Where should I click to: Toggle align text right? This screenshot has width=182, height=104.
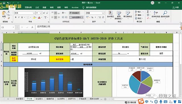point(59,17)
